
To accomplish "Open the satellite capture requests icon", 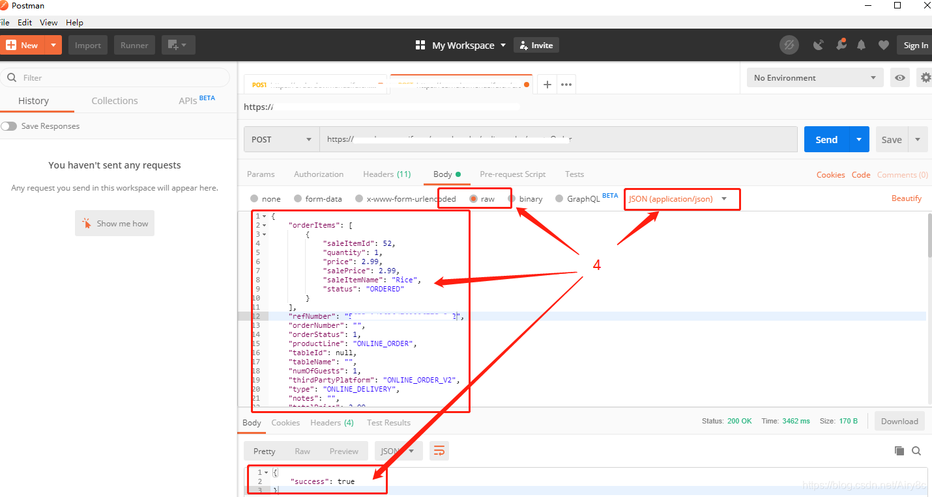I will pos(819,45).
